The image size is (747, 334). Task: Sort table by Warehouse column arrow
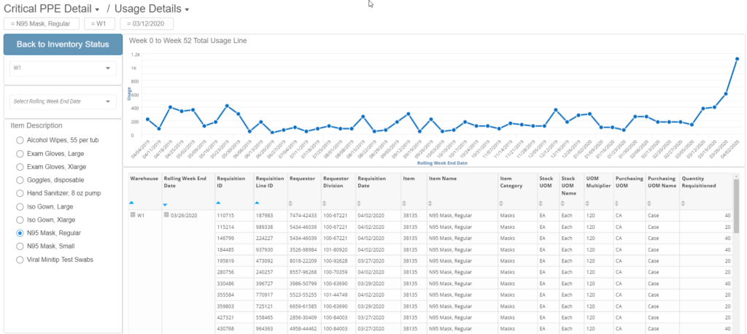click(132, 203)
